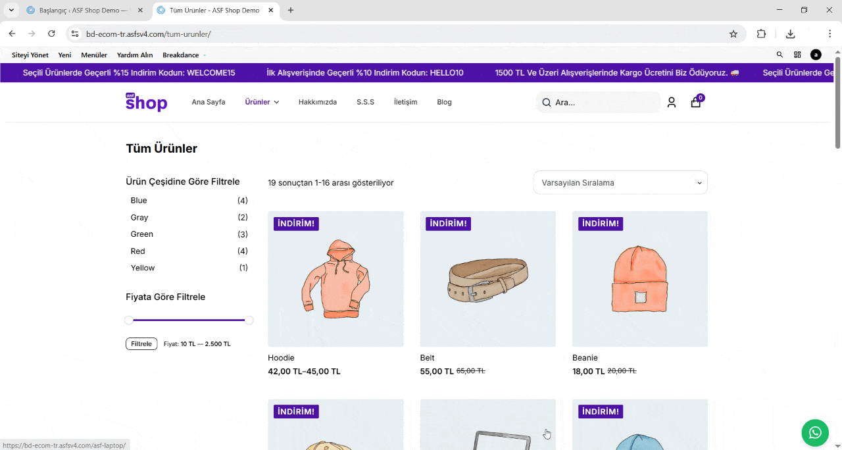Click the WELCOME15 discount announcement text
The height and width of the screenshot is (450, 842).
coord(129,73)
